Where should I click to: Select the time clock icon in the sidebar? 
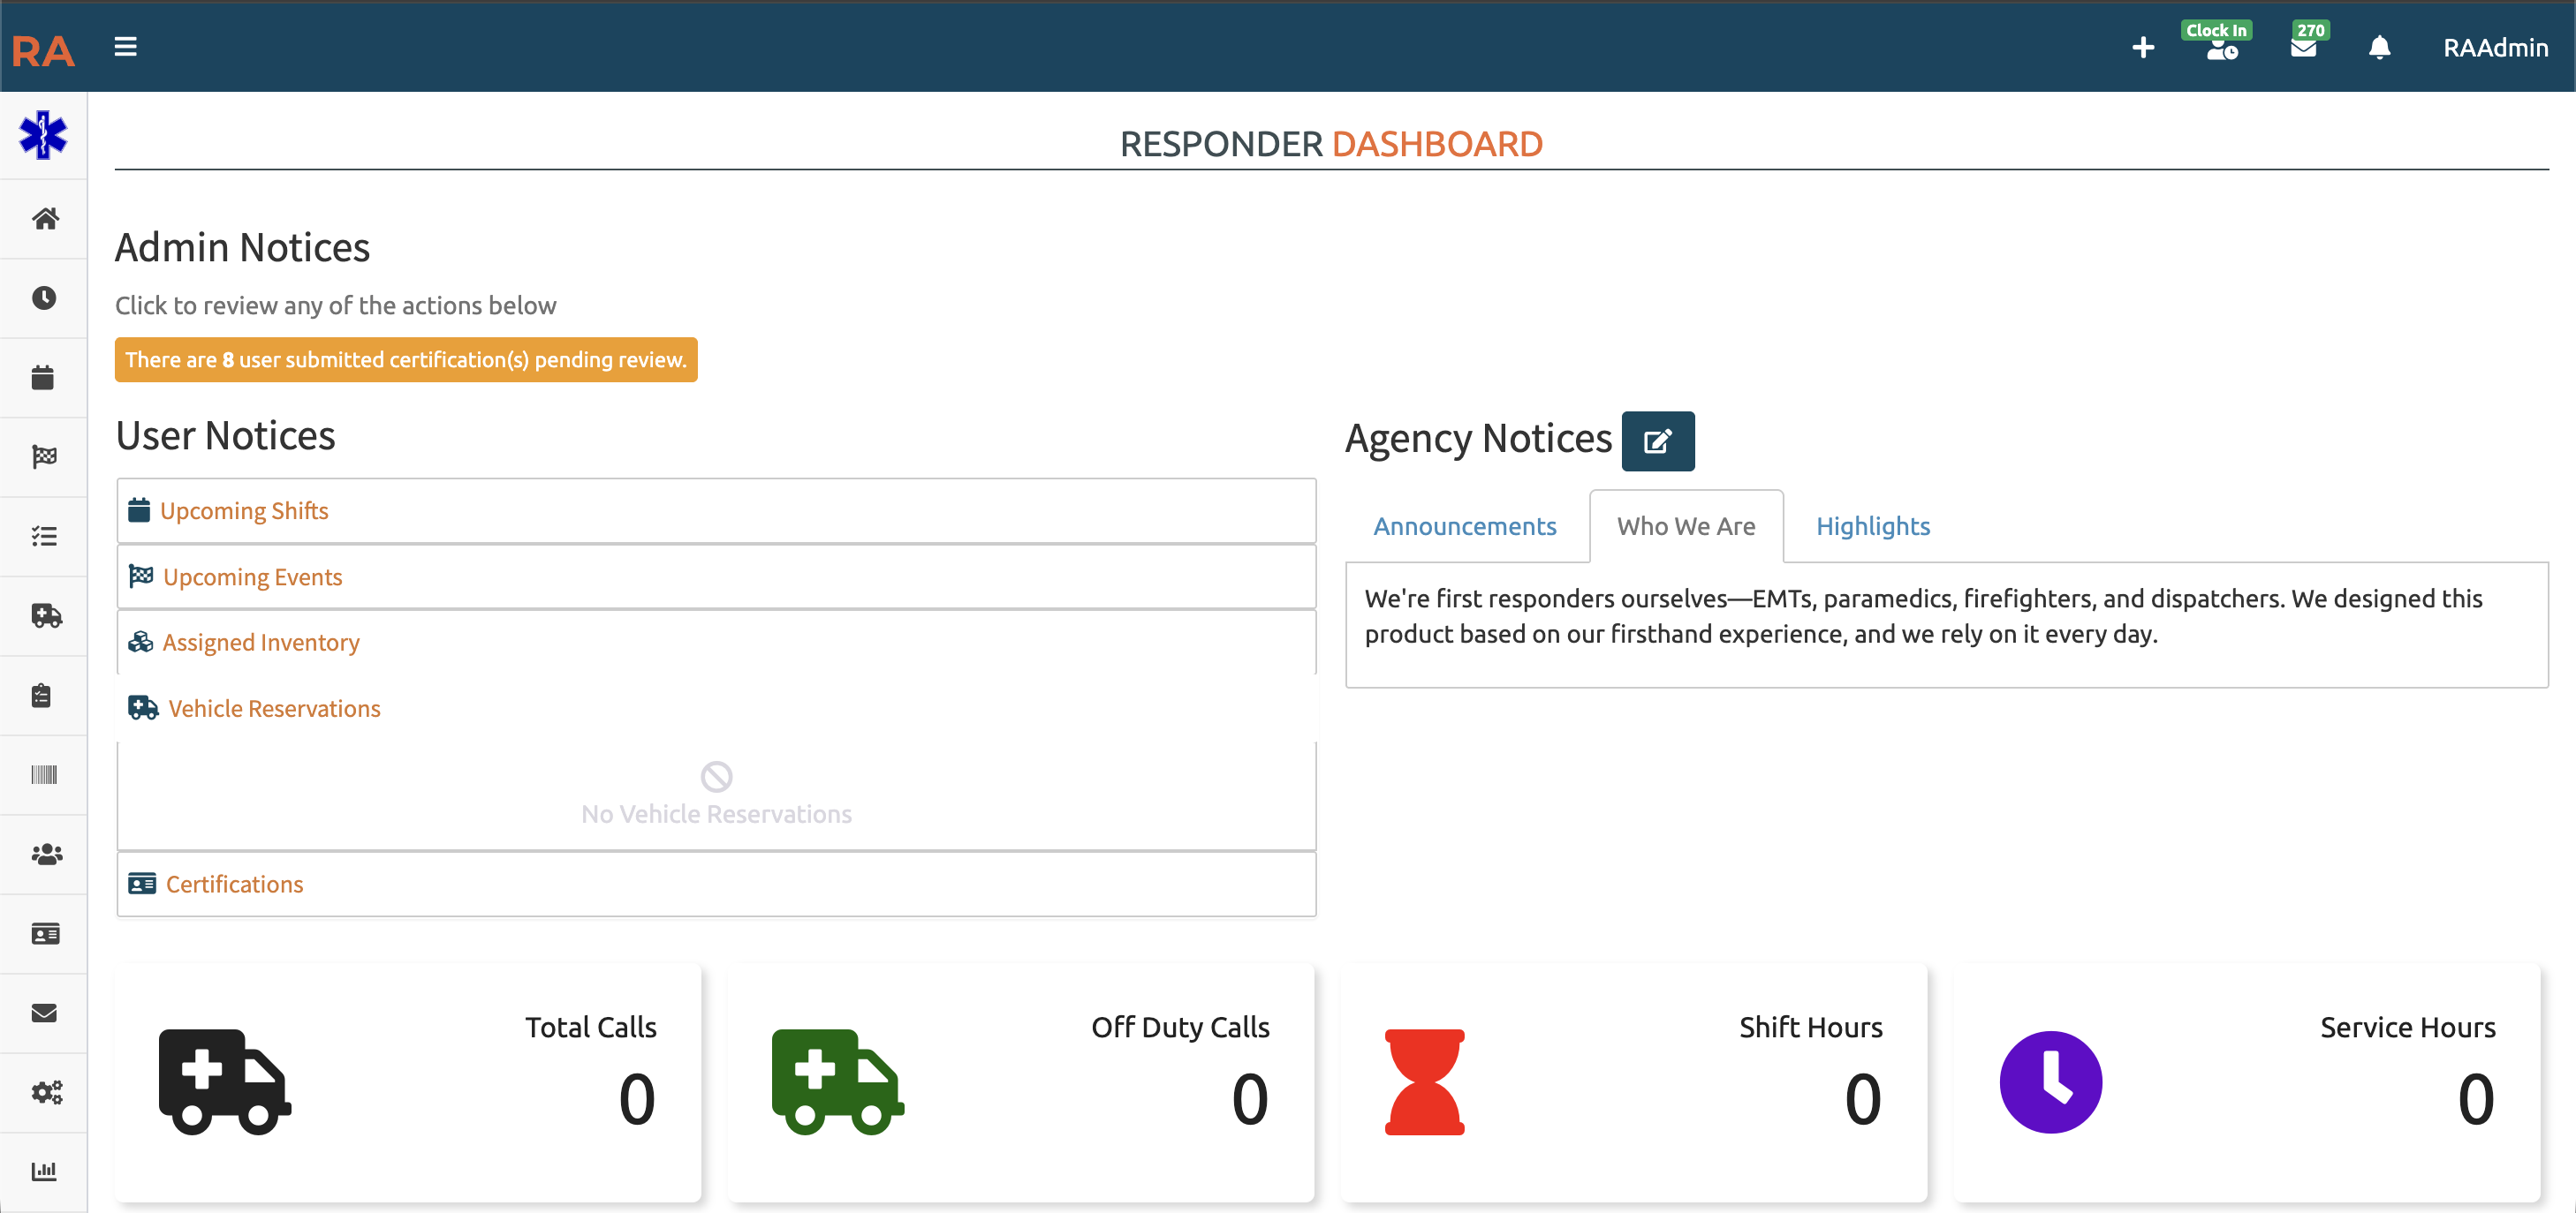point(44,297)
